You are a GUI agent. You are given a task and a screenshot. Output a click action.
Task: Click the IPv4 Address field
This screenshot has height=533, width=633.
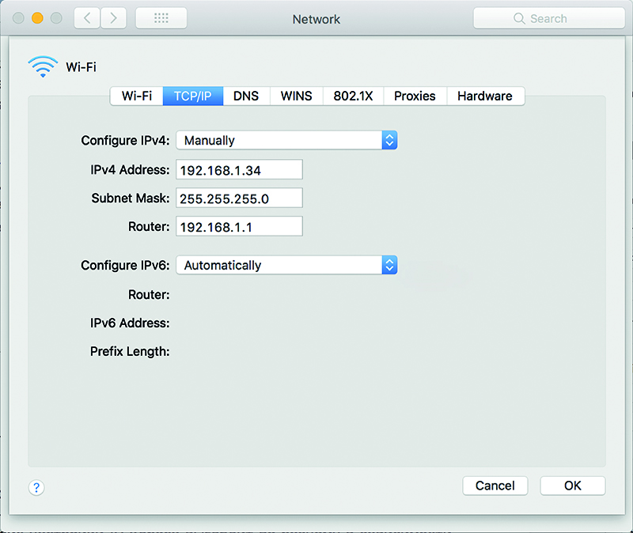[x=239, y=170]
